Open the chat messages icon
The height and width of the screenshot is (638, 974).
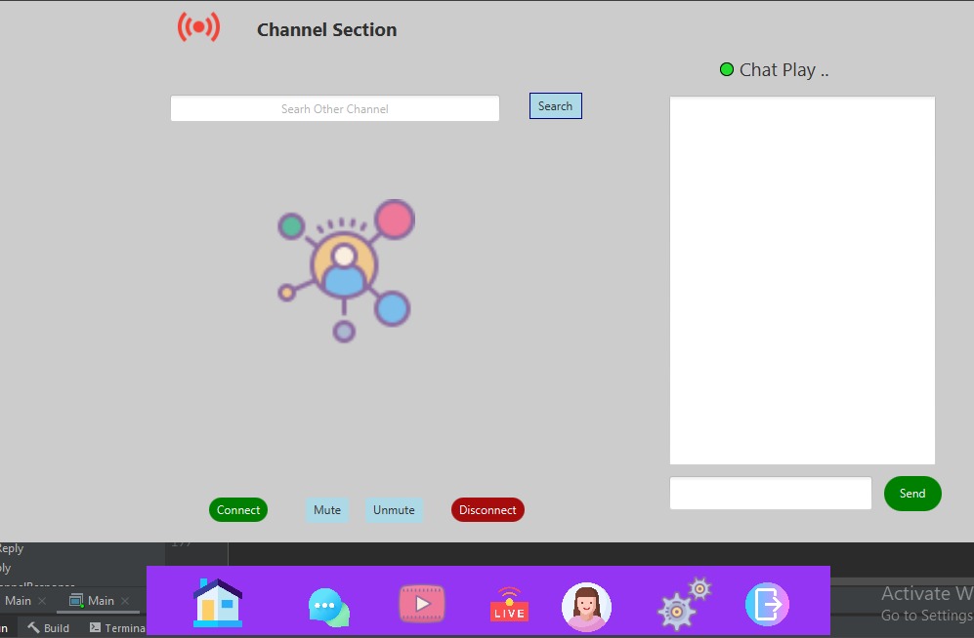(x=328, y=605)
